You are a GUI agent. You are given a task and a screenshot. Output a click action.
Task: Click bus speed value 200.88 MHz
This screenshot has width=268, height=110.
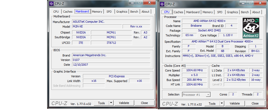pos(194,80)
